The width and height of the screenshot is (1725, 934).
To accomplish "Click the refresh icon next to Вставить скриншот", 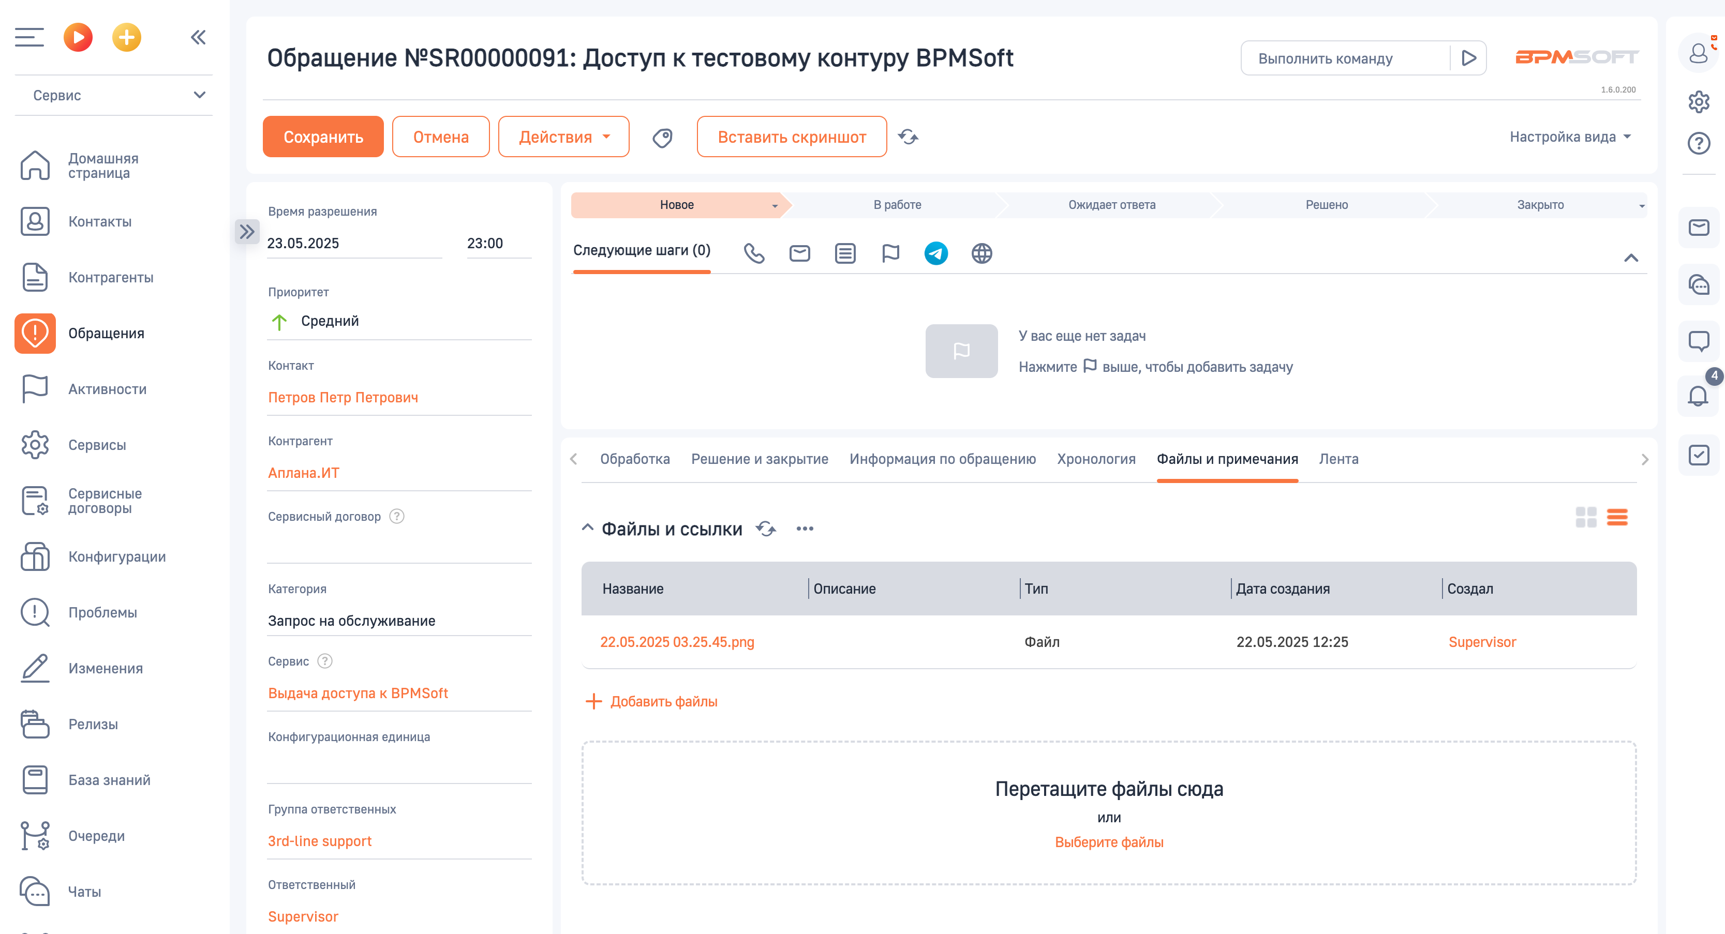I will click(908, 137).
